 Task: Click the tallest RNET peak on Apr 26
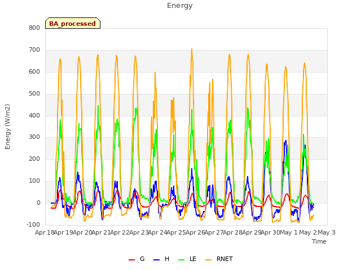coord(192,49)
